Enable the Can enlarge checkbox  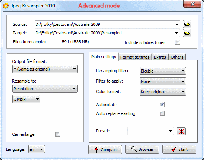click(57, 134)
